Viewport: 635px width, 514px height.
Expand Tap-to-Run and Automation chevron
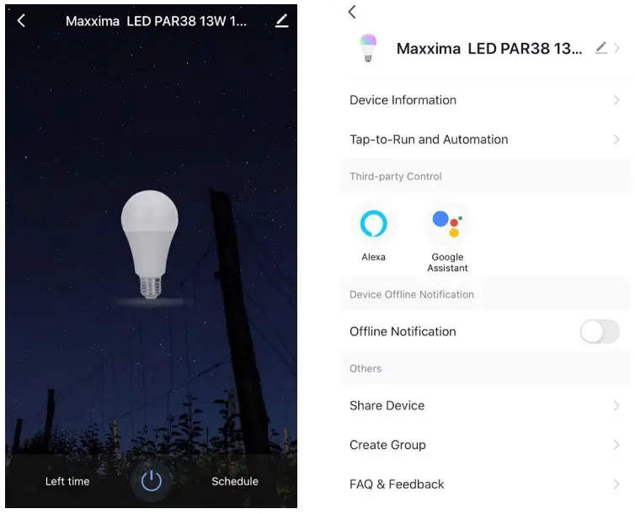616,139
